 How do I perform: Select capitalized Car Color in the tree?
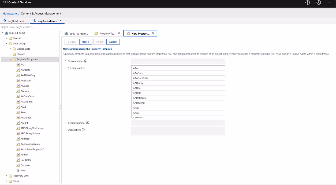[26, 160]
